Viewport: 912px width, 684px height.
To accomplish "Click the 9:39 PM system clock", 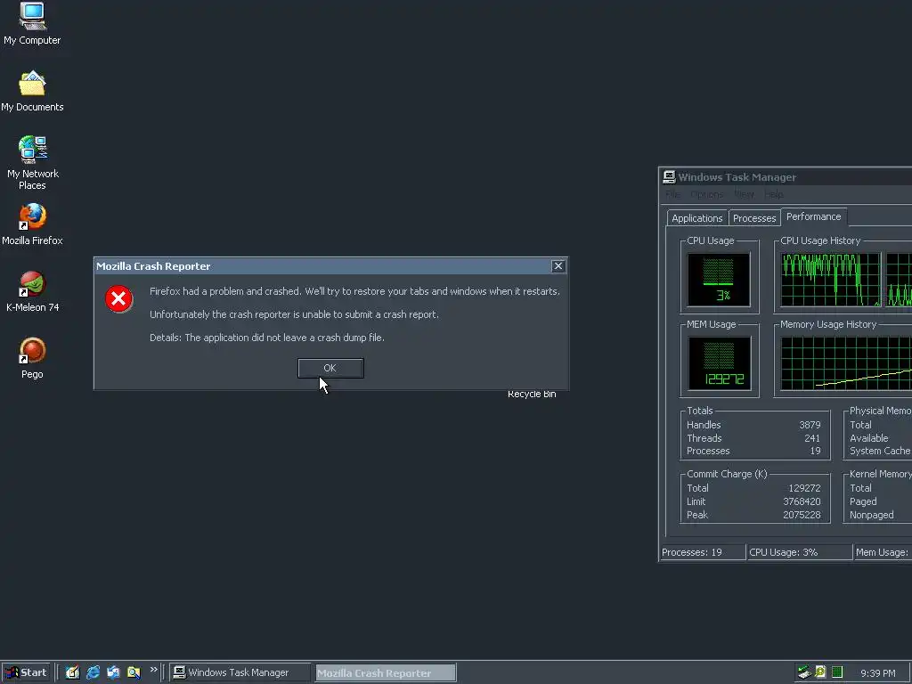I will (877, 673).
